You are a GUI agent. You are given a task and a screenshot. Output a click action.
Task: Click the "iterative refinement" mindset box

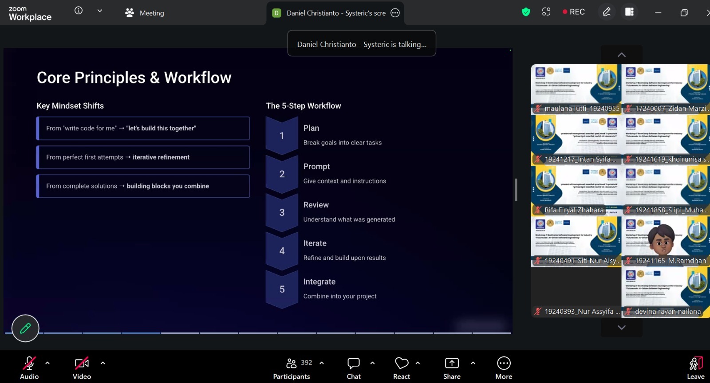point(143,157)
